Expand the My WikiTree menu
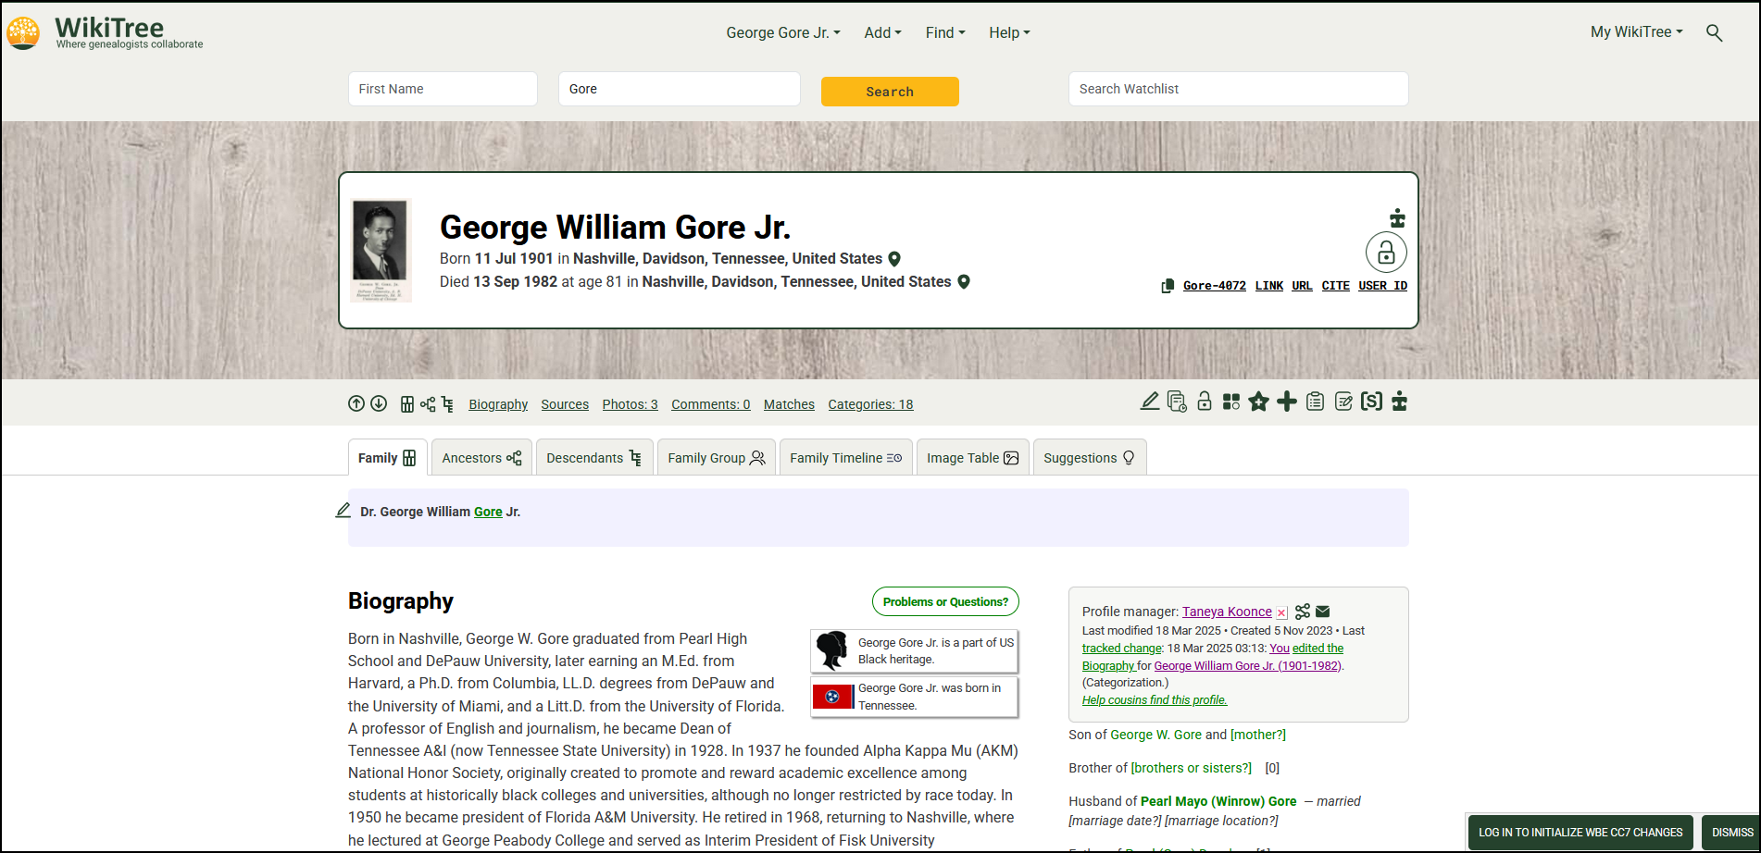Image resolution: width=1761 pixels, height=853 pixels. tap(1637, 31)
